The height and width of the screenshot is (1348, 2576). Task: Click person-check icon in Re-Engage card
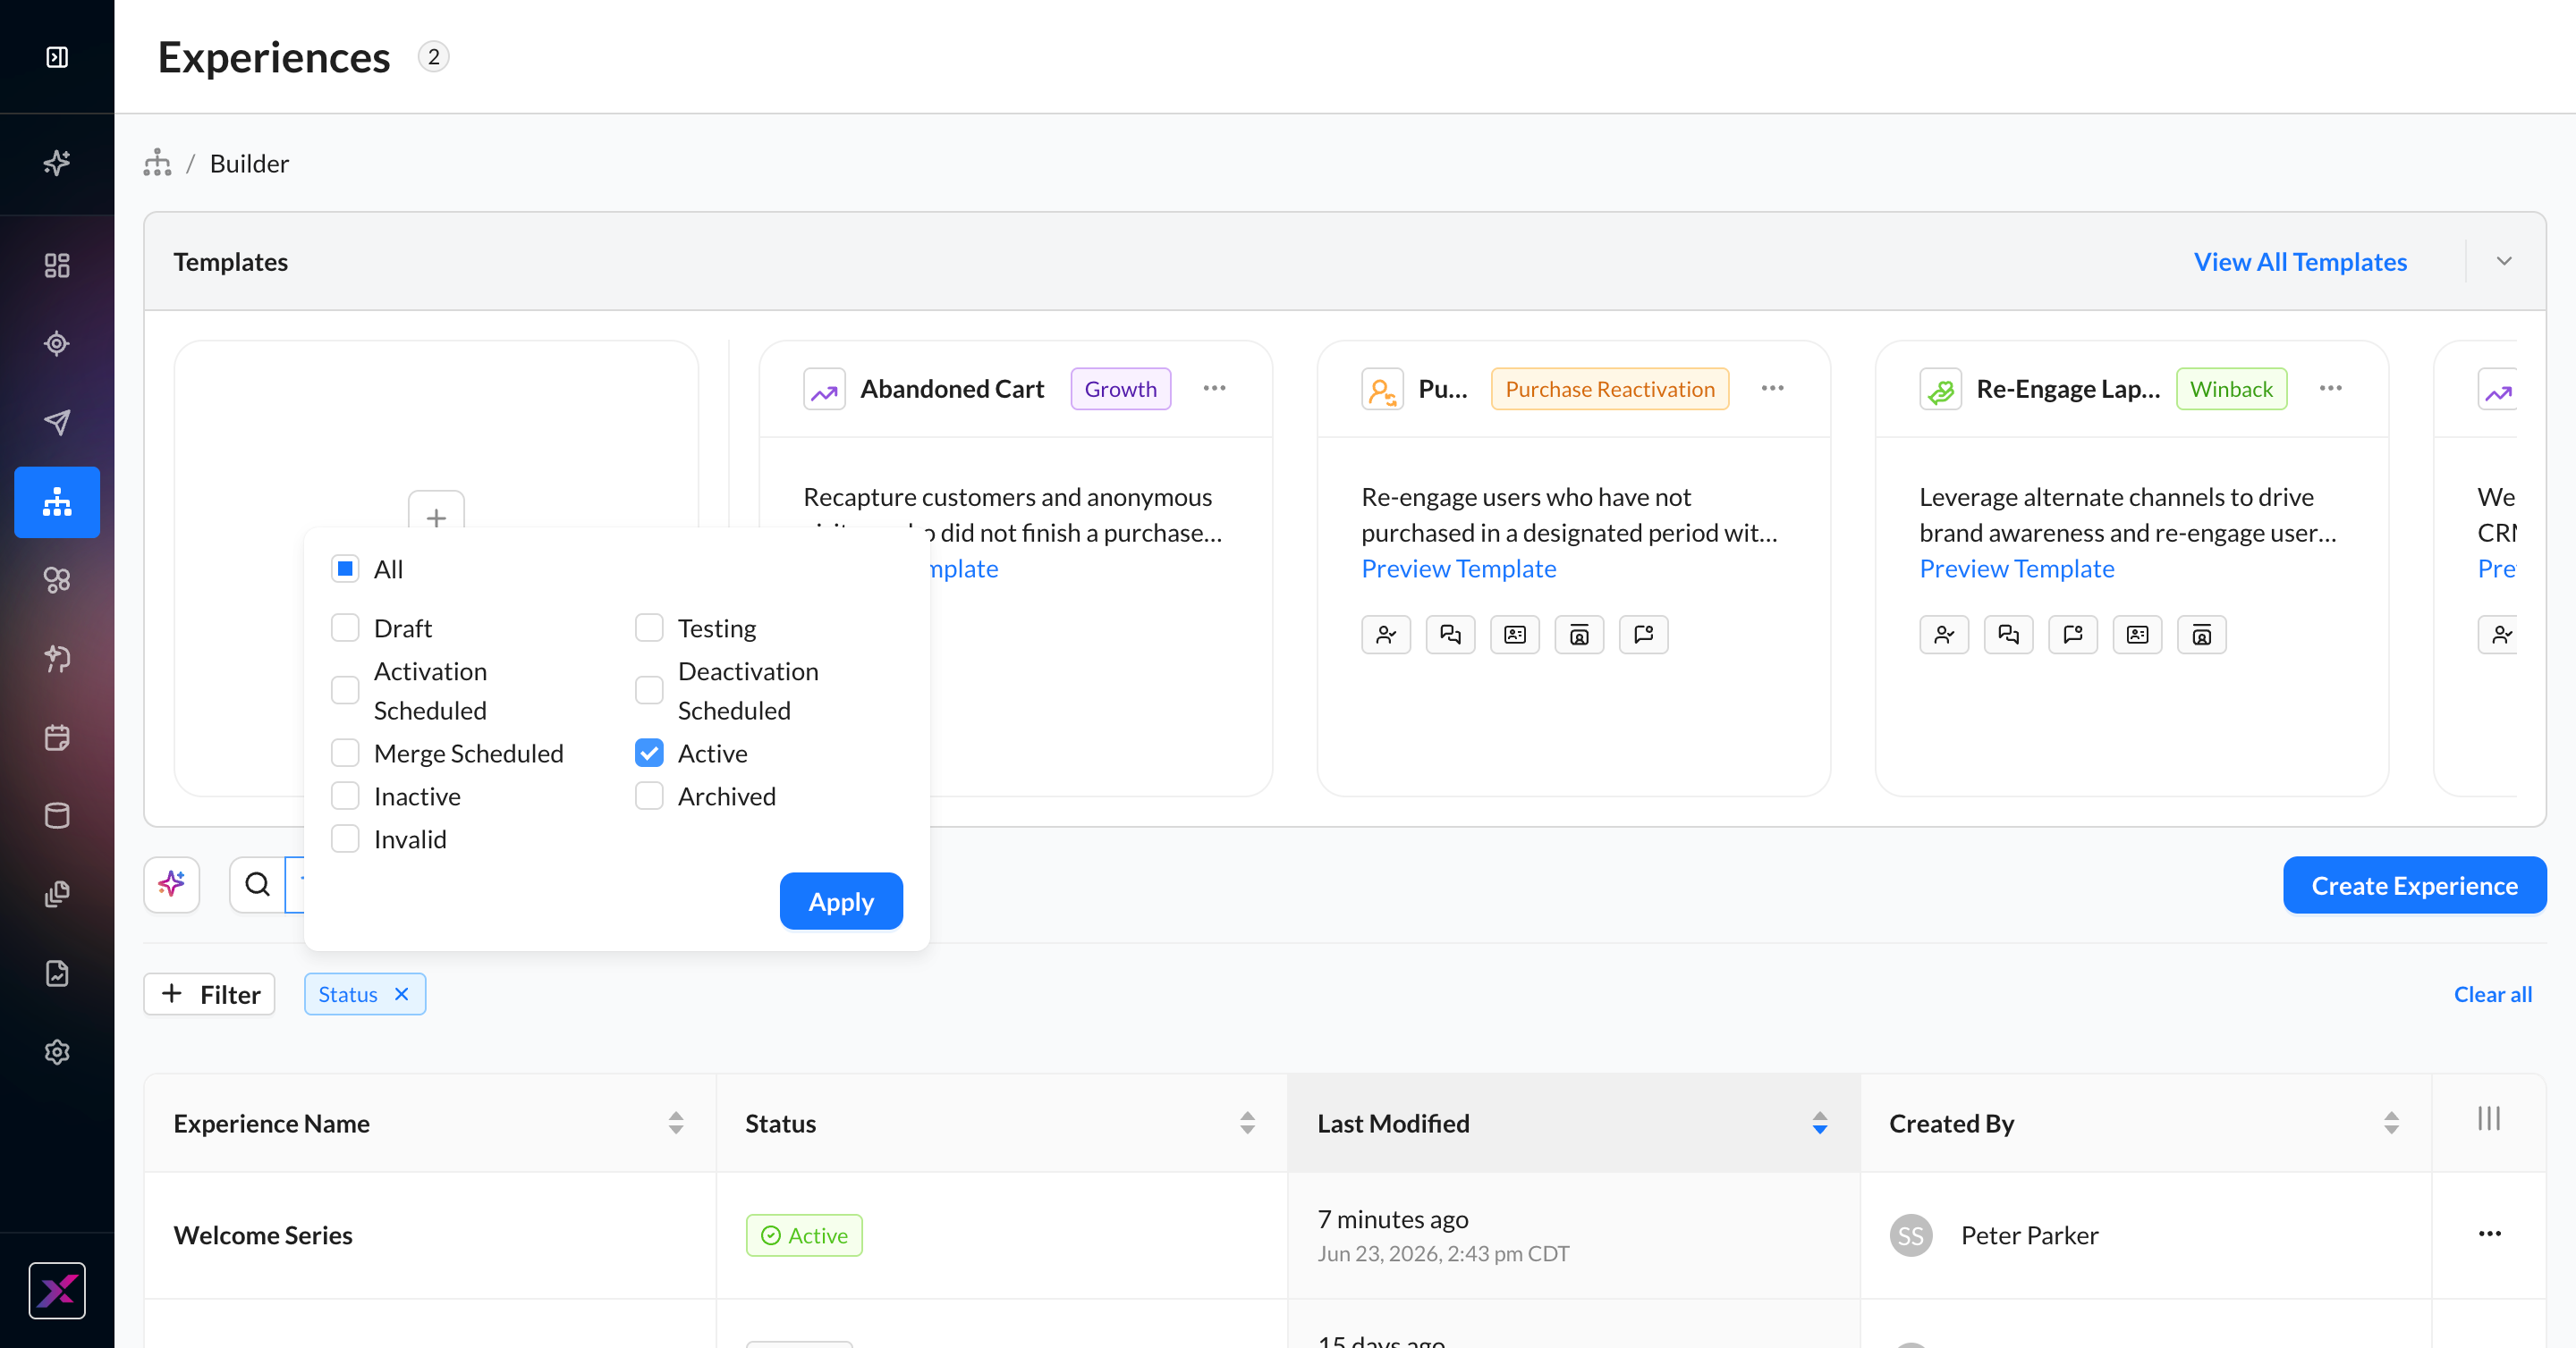1944,635
